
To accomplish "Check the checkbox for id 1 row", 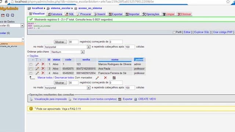I will (31, 65).
